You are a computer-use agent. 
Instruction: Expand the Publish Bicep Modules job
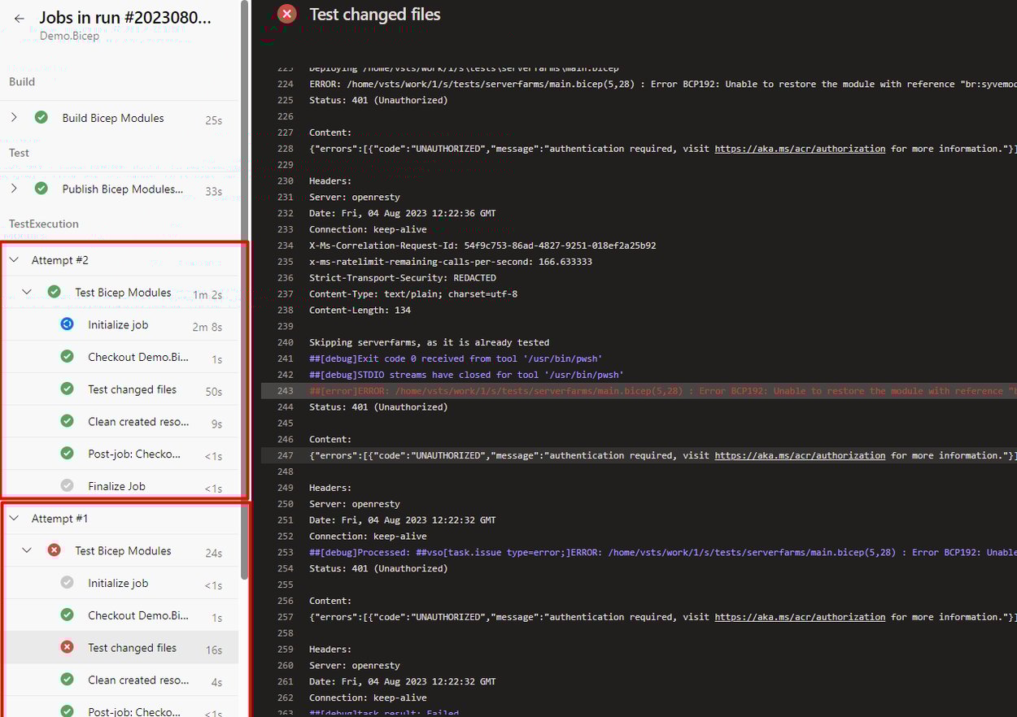[12, 188]
